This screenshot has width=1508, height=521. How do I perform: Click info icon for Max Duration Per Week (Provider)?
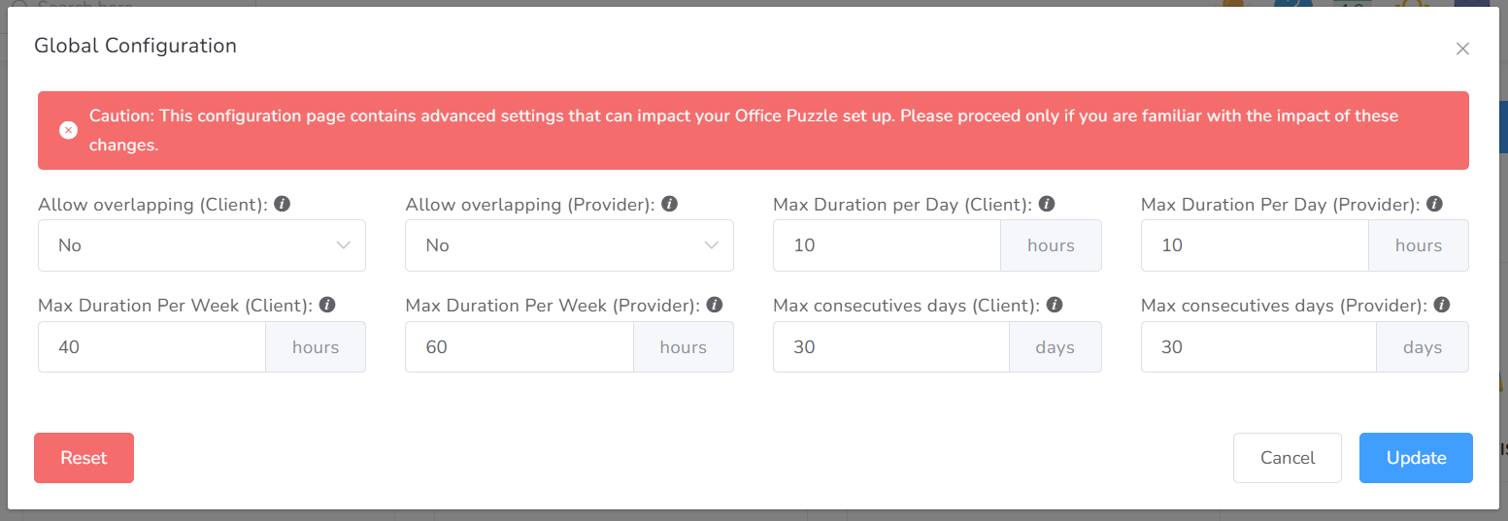point(715,305)
